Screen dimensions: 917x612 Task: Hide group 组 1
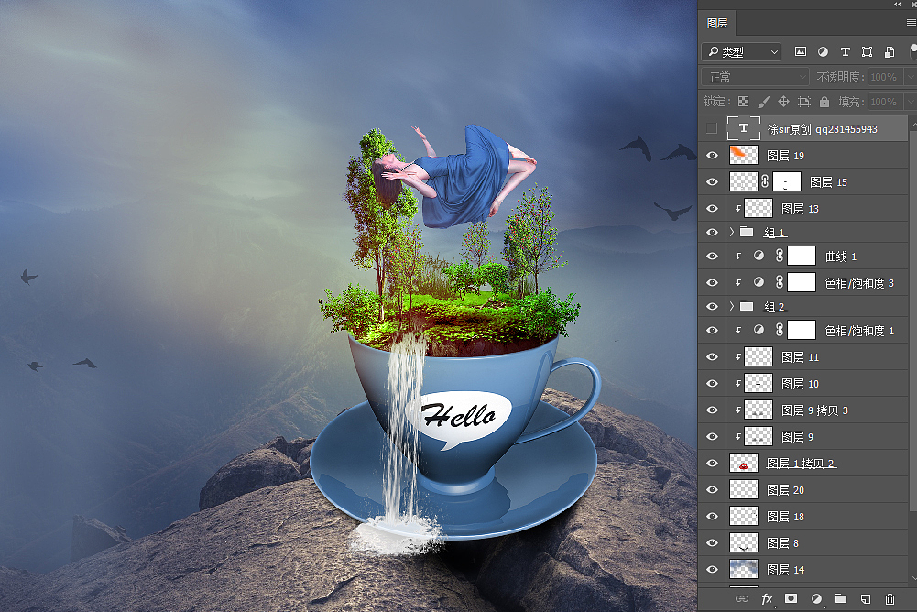pyautogui.click(x=712, y=233)
